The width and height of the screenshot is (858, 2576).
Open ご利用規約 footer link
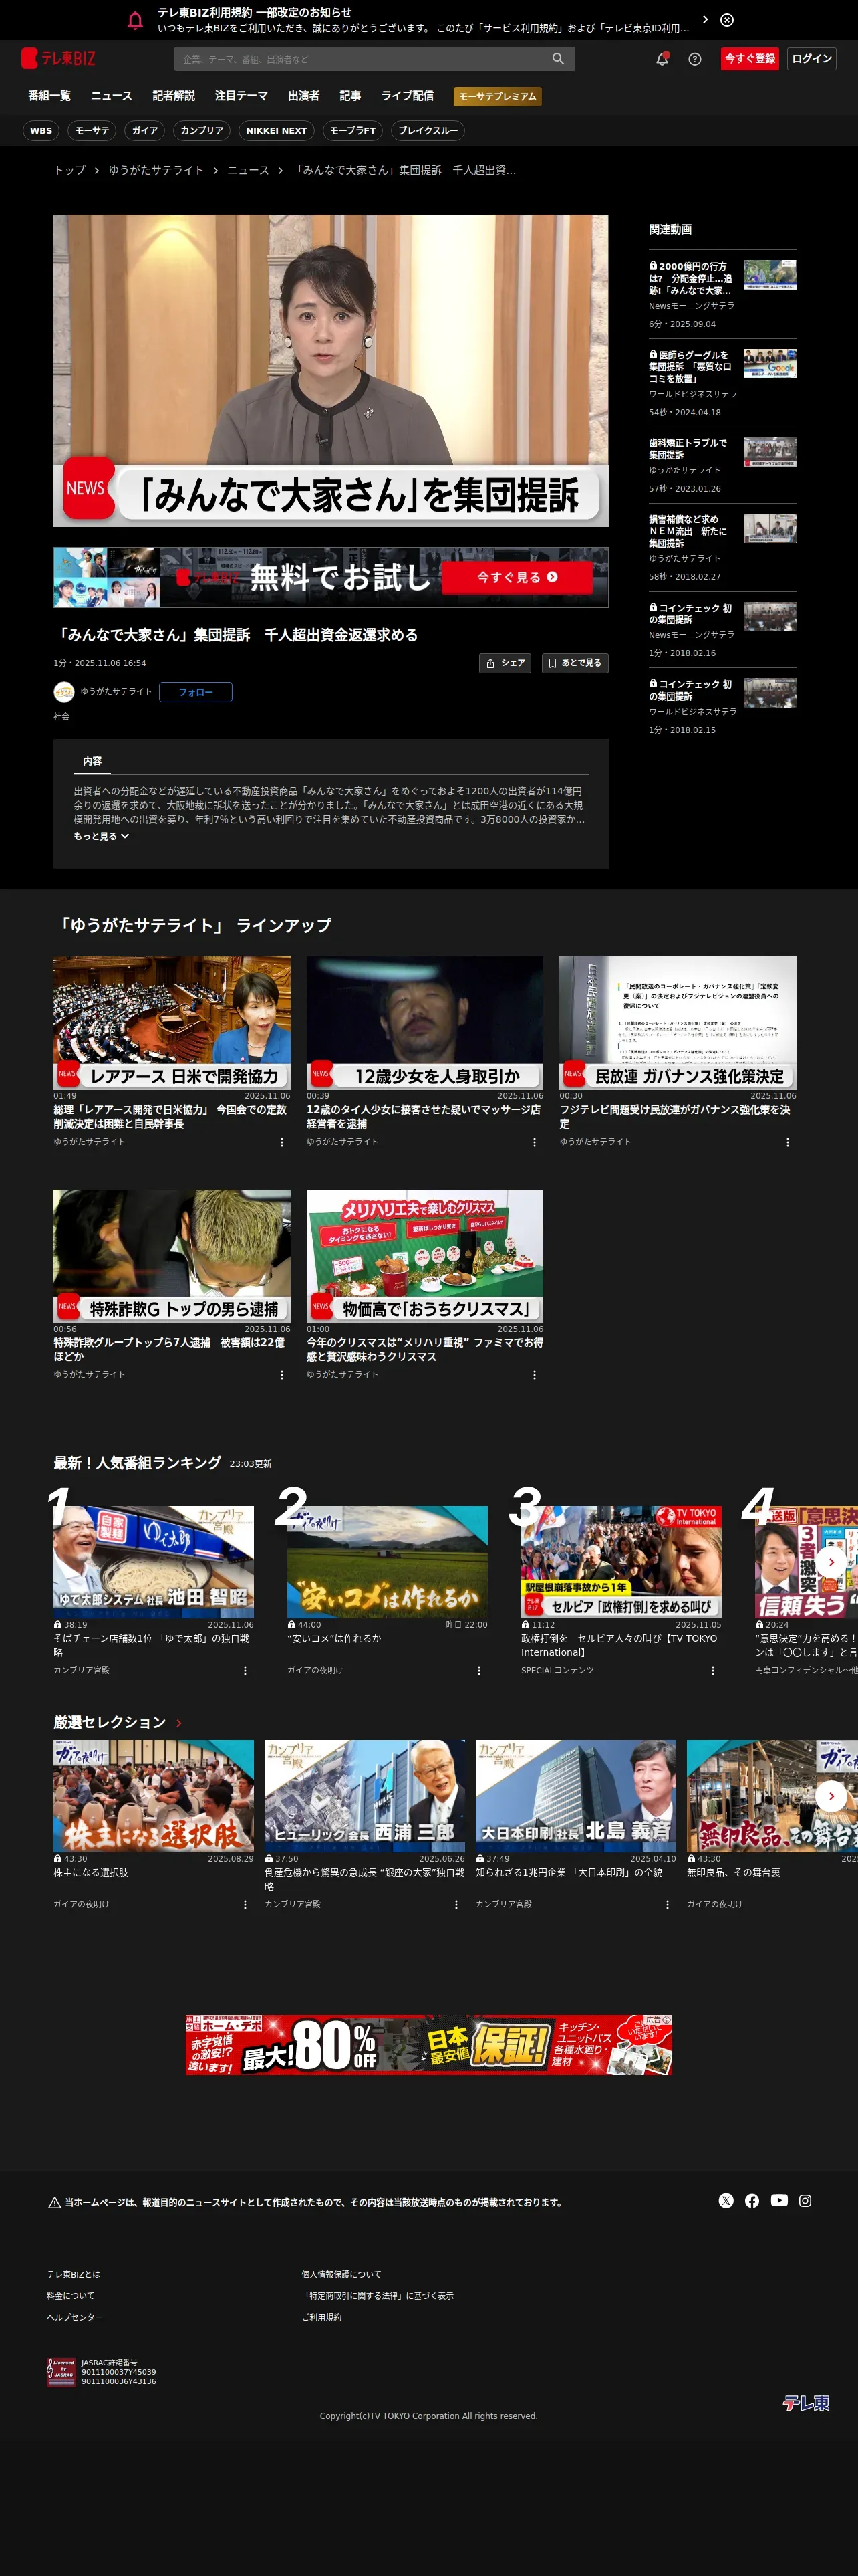pos(321,2317)
